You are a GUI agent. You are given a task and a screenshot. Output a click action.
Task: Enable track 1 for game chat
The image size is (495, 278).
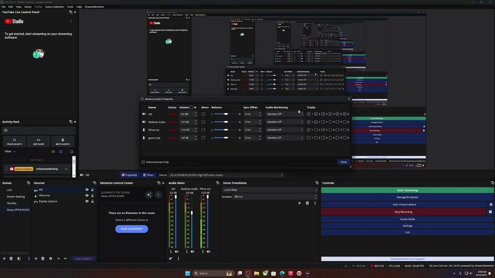(x=309, y=138)
